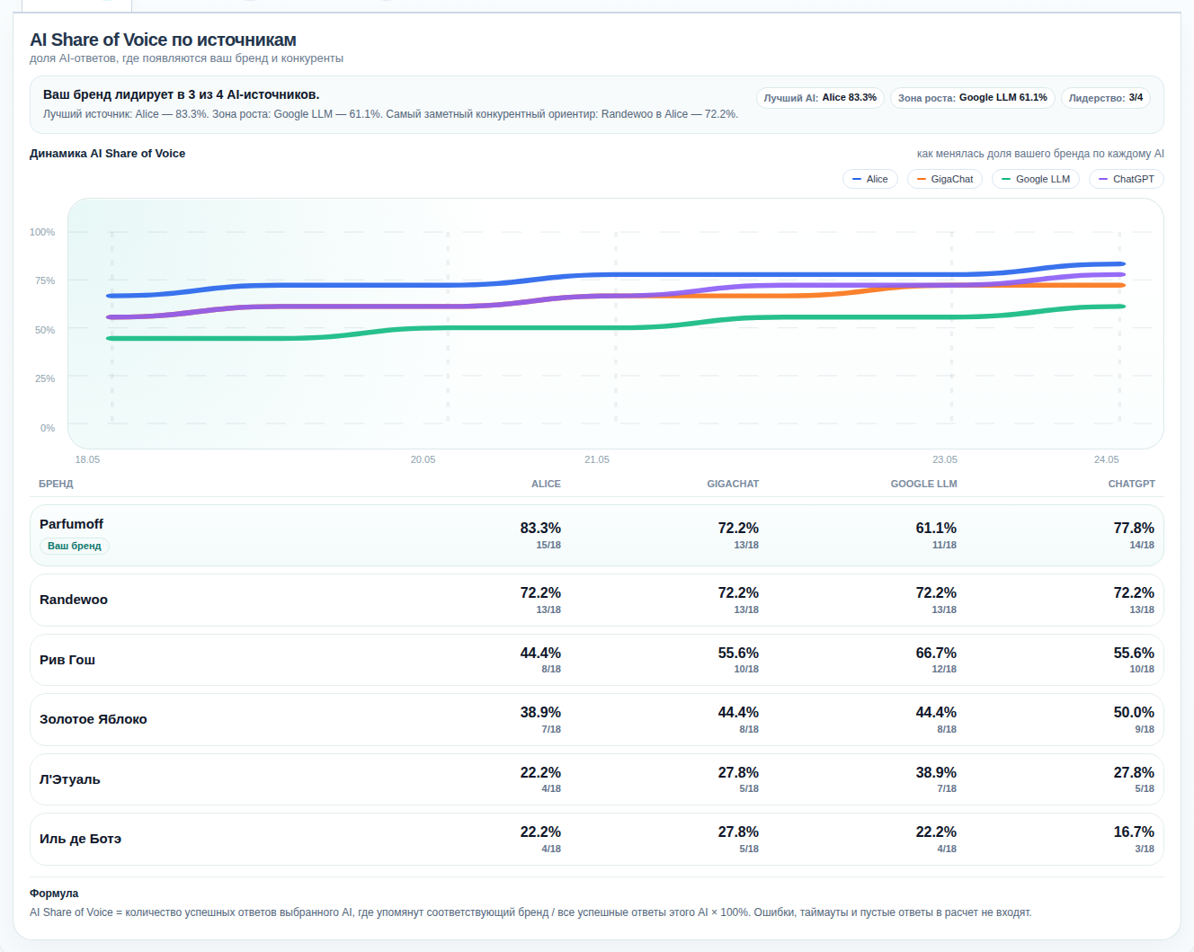Click the 50% label on chart y-axis
Screen dimensions: 1194x952
coord(45,330)
